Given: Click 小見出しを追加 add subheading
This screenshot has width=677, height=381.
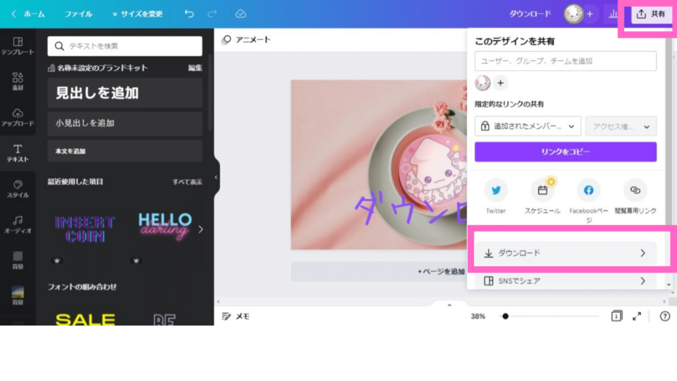Looking at the screenshot, I should point(125,124).
